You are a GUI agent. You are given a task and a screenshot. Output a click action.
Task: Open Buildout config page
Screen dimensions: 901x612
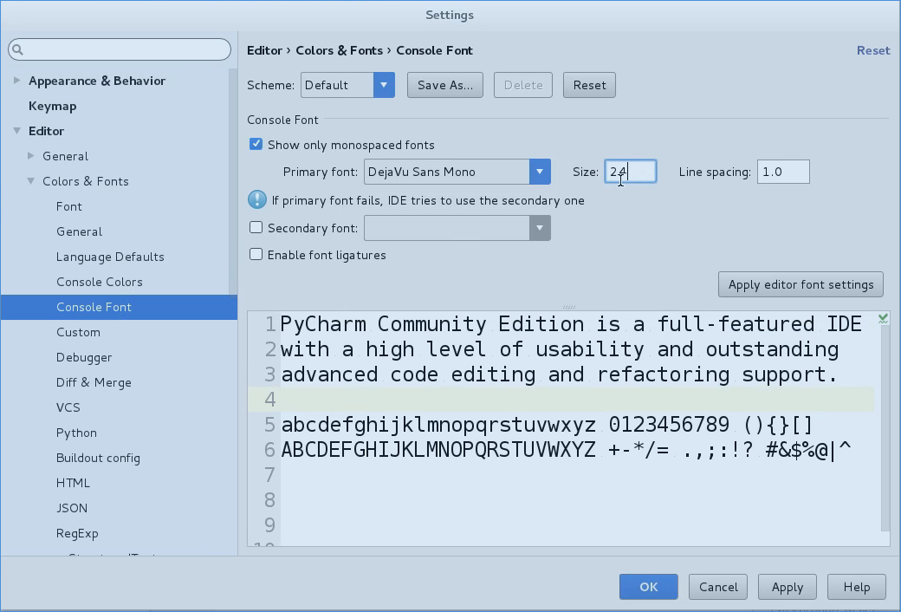pos(98,459)
